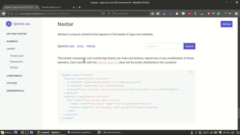Open the system Menu in taskbar
This screenshot has height=135, width=240.
6,132
